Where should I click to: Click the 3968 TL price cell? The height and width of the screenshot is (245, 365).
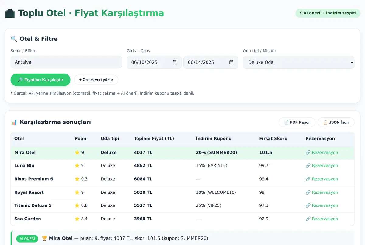click(143, 219)
